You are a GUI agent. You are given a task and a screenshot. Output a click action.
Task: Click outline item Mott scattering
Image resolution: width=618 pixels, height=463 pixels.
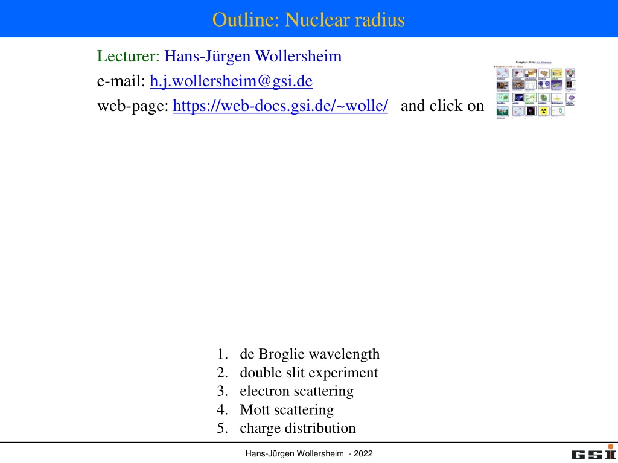pyautogui.click(x=287, y=409)
